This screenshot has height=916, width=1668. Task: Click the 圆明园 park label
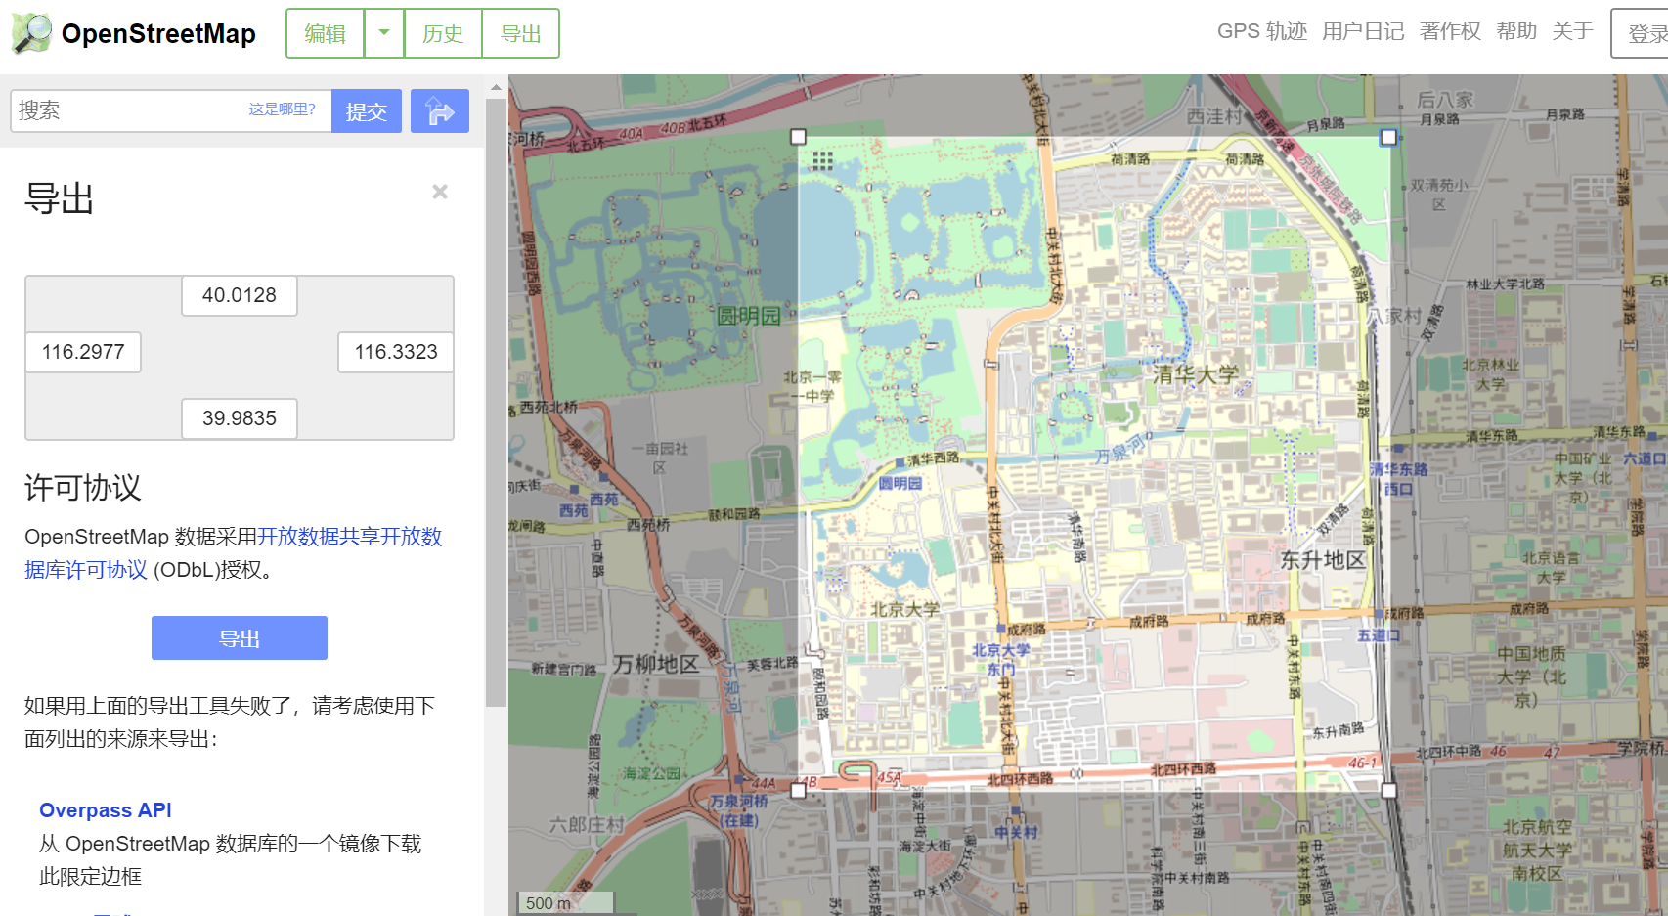coord(749,316)
